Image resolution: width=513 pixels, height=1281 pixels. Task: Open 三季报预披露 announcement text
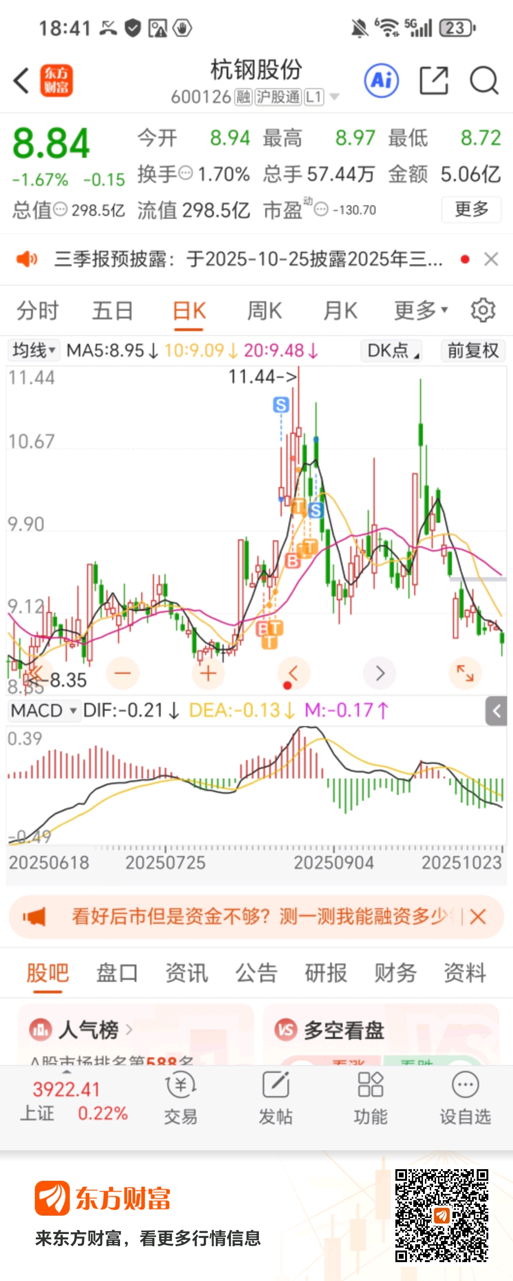pyautogui.click(x=249, y=259)
